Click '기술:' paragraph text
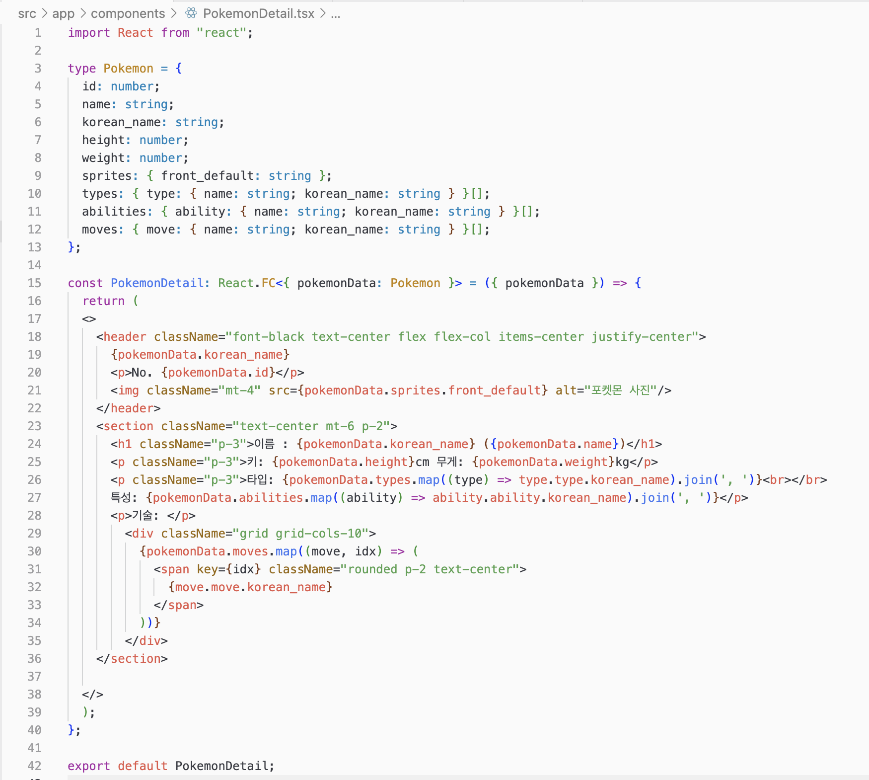The image size is (869, 780). pyautogui.click(x=145, y=516)
